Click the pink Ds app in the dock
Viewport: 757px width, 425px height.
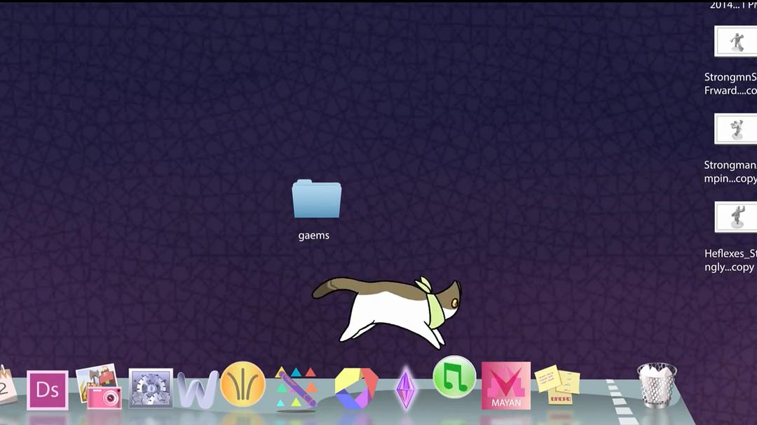coord(48,389)
